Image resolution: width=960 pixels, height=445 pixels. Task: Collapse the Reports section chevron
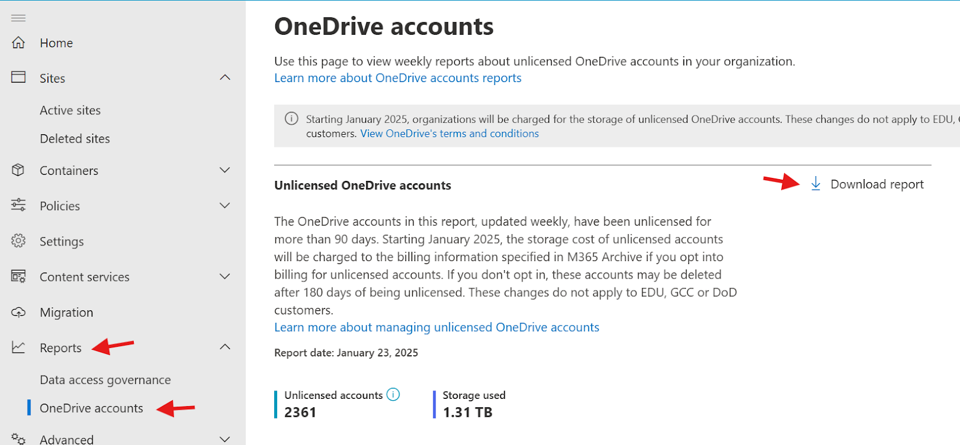(x=225, y=347)
